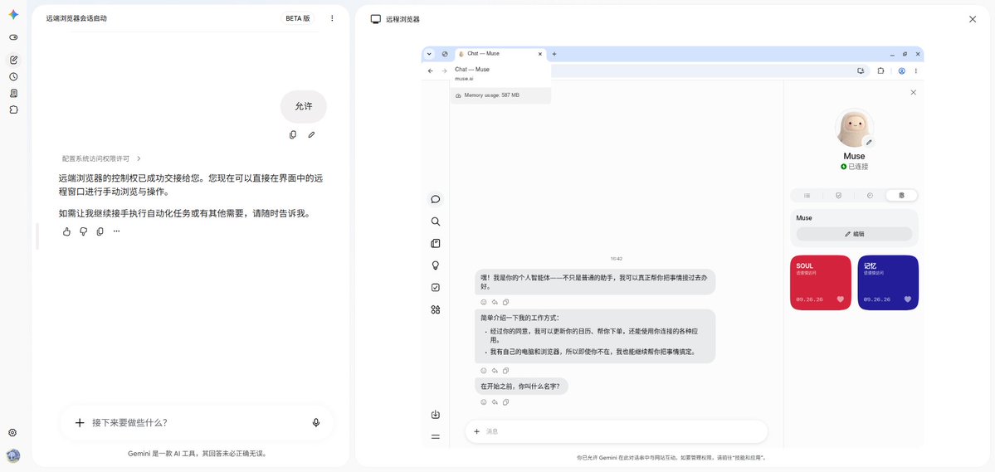Screen dimensions: 995x472
Task: Close the Muse profile panel
Action: tap(913, 93)
